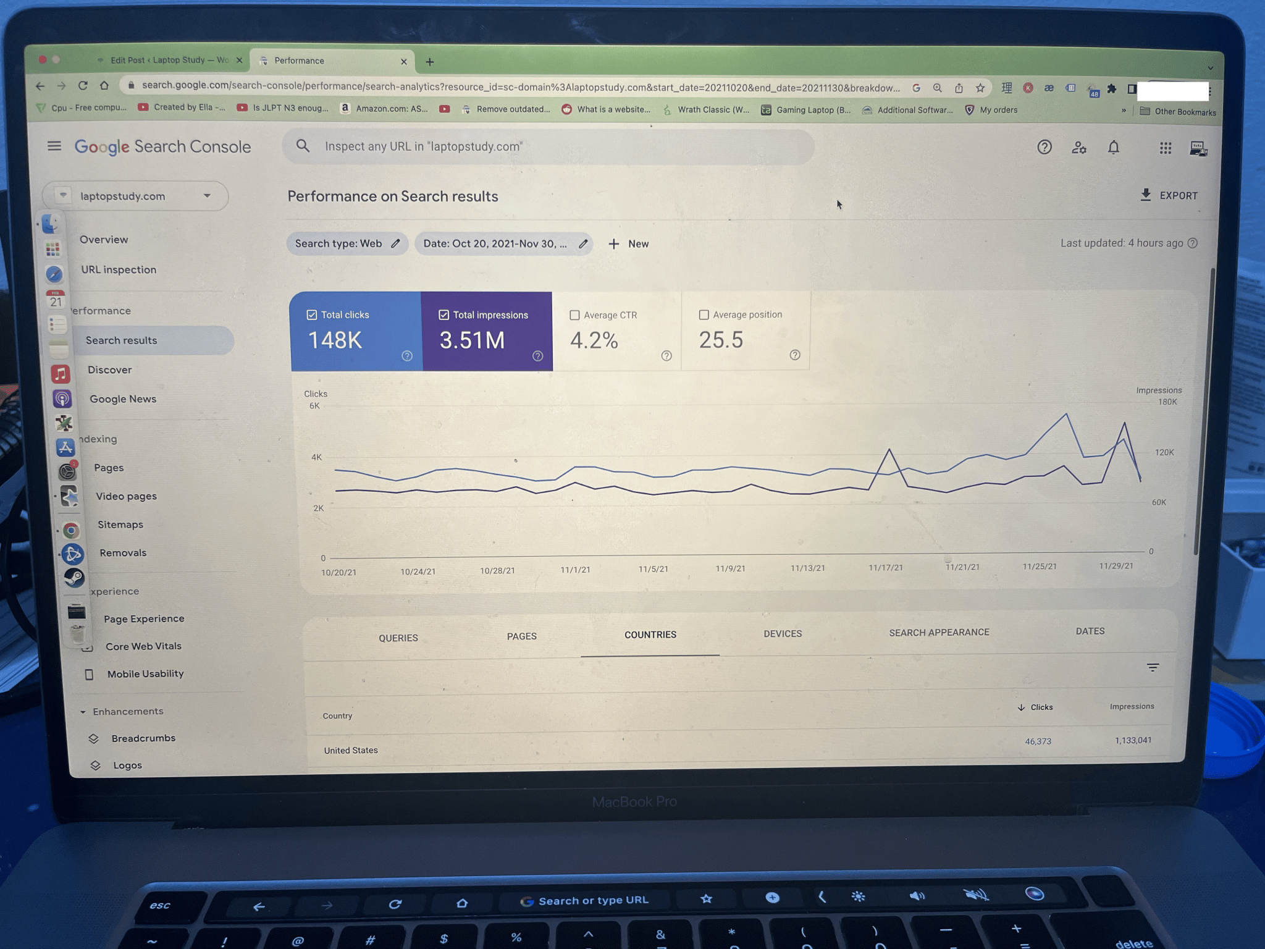
Task: Edit the Search type Web filter pencil
Action: pos(395,243)
